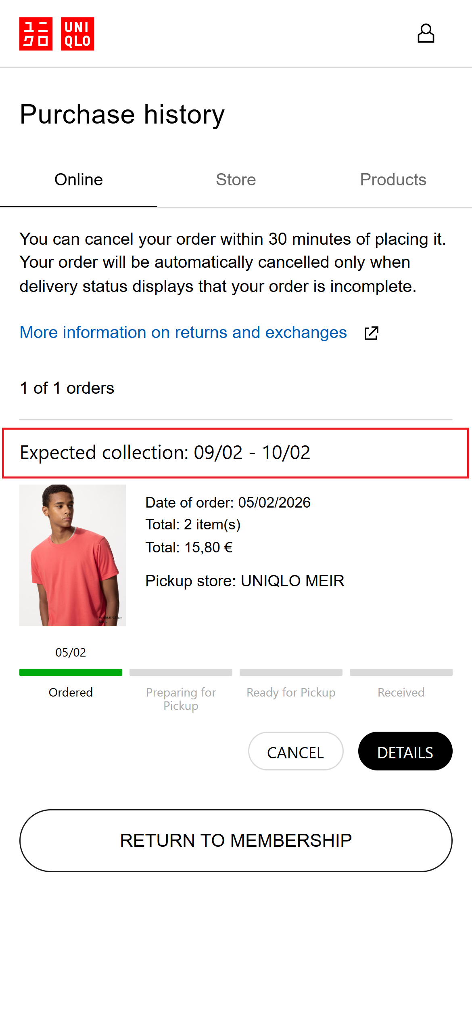472x1022 pixels.
Task: Open More information on returns and exchanges
Action: [183, 332]
